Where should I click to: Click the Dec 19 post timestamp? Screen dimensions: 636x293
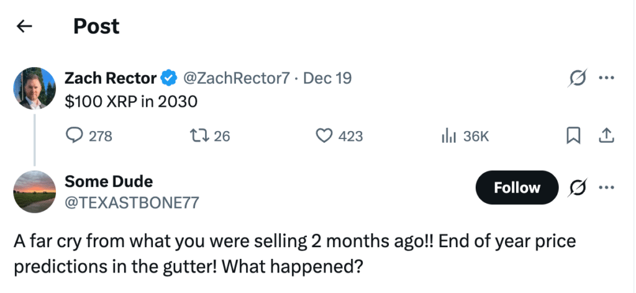click(327, 78)
